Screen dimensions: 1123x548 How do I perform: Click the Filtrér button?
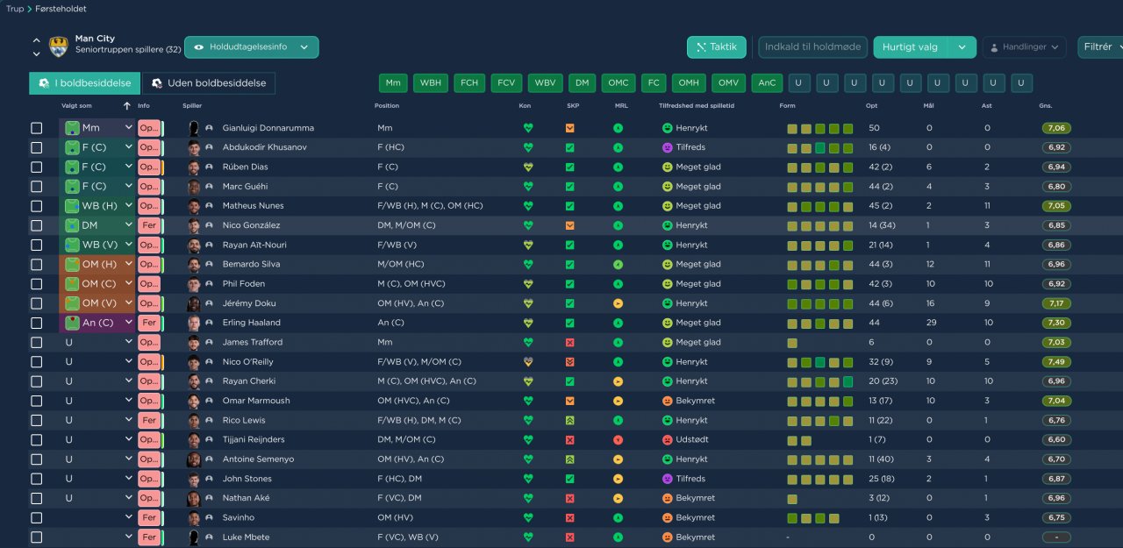[x=1098, y=47]
